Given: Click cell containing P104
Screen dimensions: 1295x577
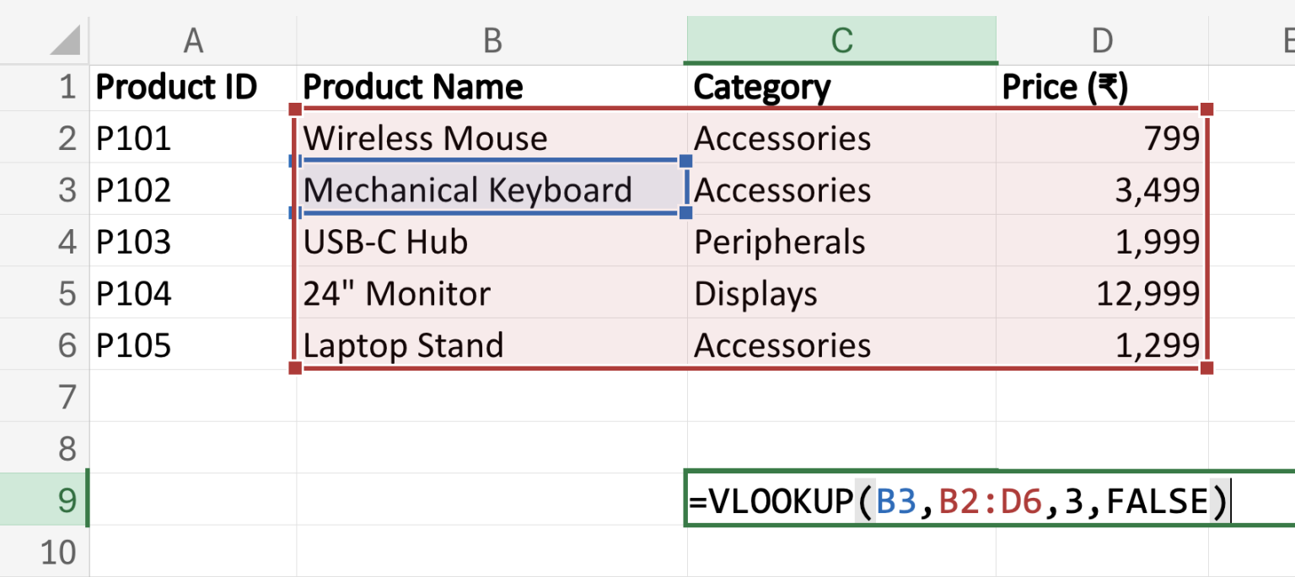Looking at the screenshot, I should click(x=193, y=293).
